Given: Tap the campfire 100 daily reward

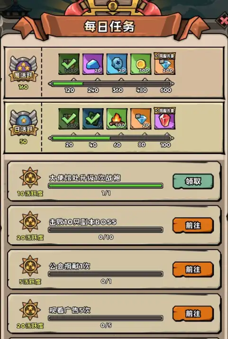Looking at the screenshot, I should tap(117, 119).
